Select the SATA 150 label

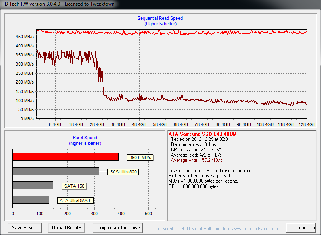[74, 186]
